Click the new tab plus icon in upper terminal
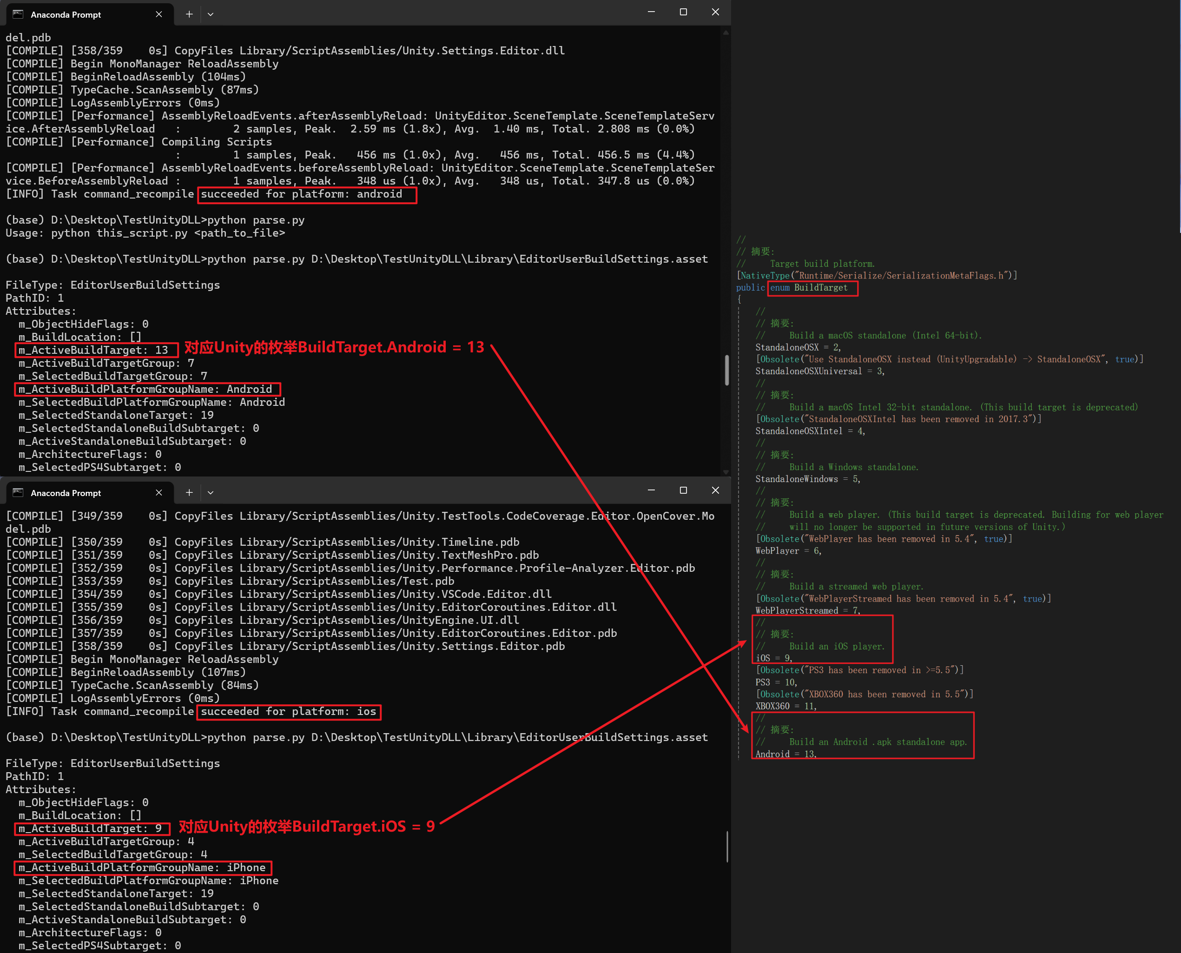This screenshot has width=1181, height=953. tap(189, 14)
